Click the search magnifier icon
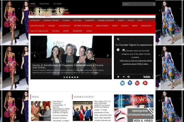The width and height of the screenshot is (184, 122). pos(154,4)
